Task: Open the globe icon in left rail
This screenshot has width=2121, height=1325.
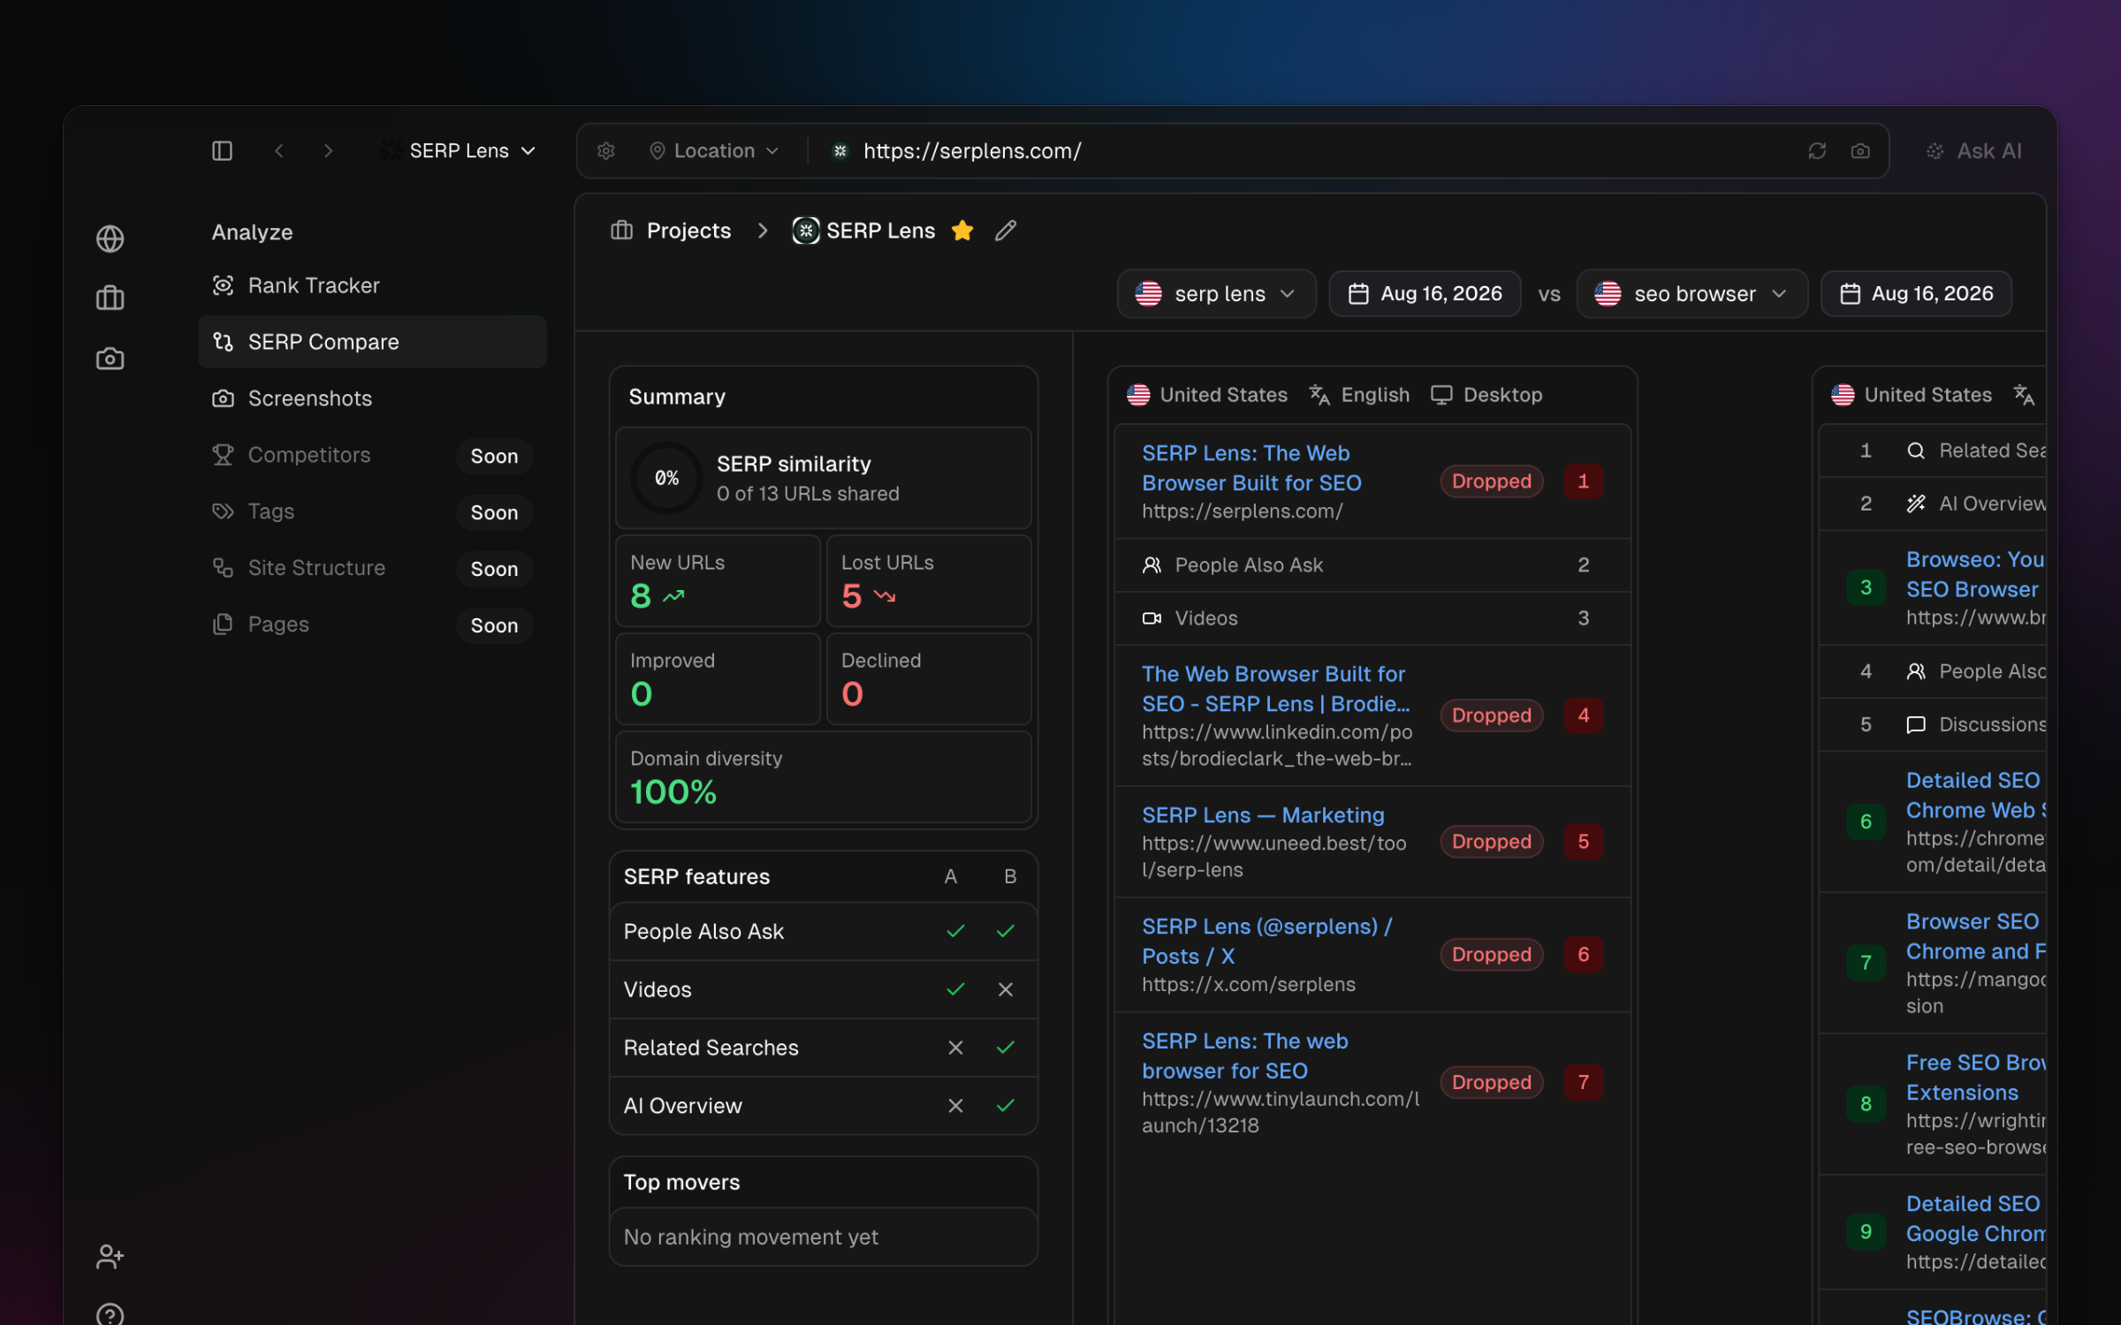Action: coord(110,238)
